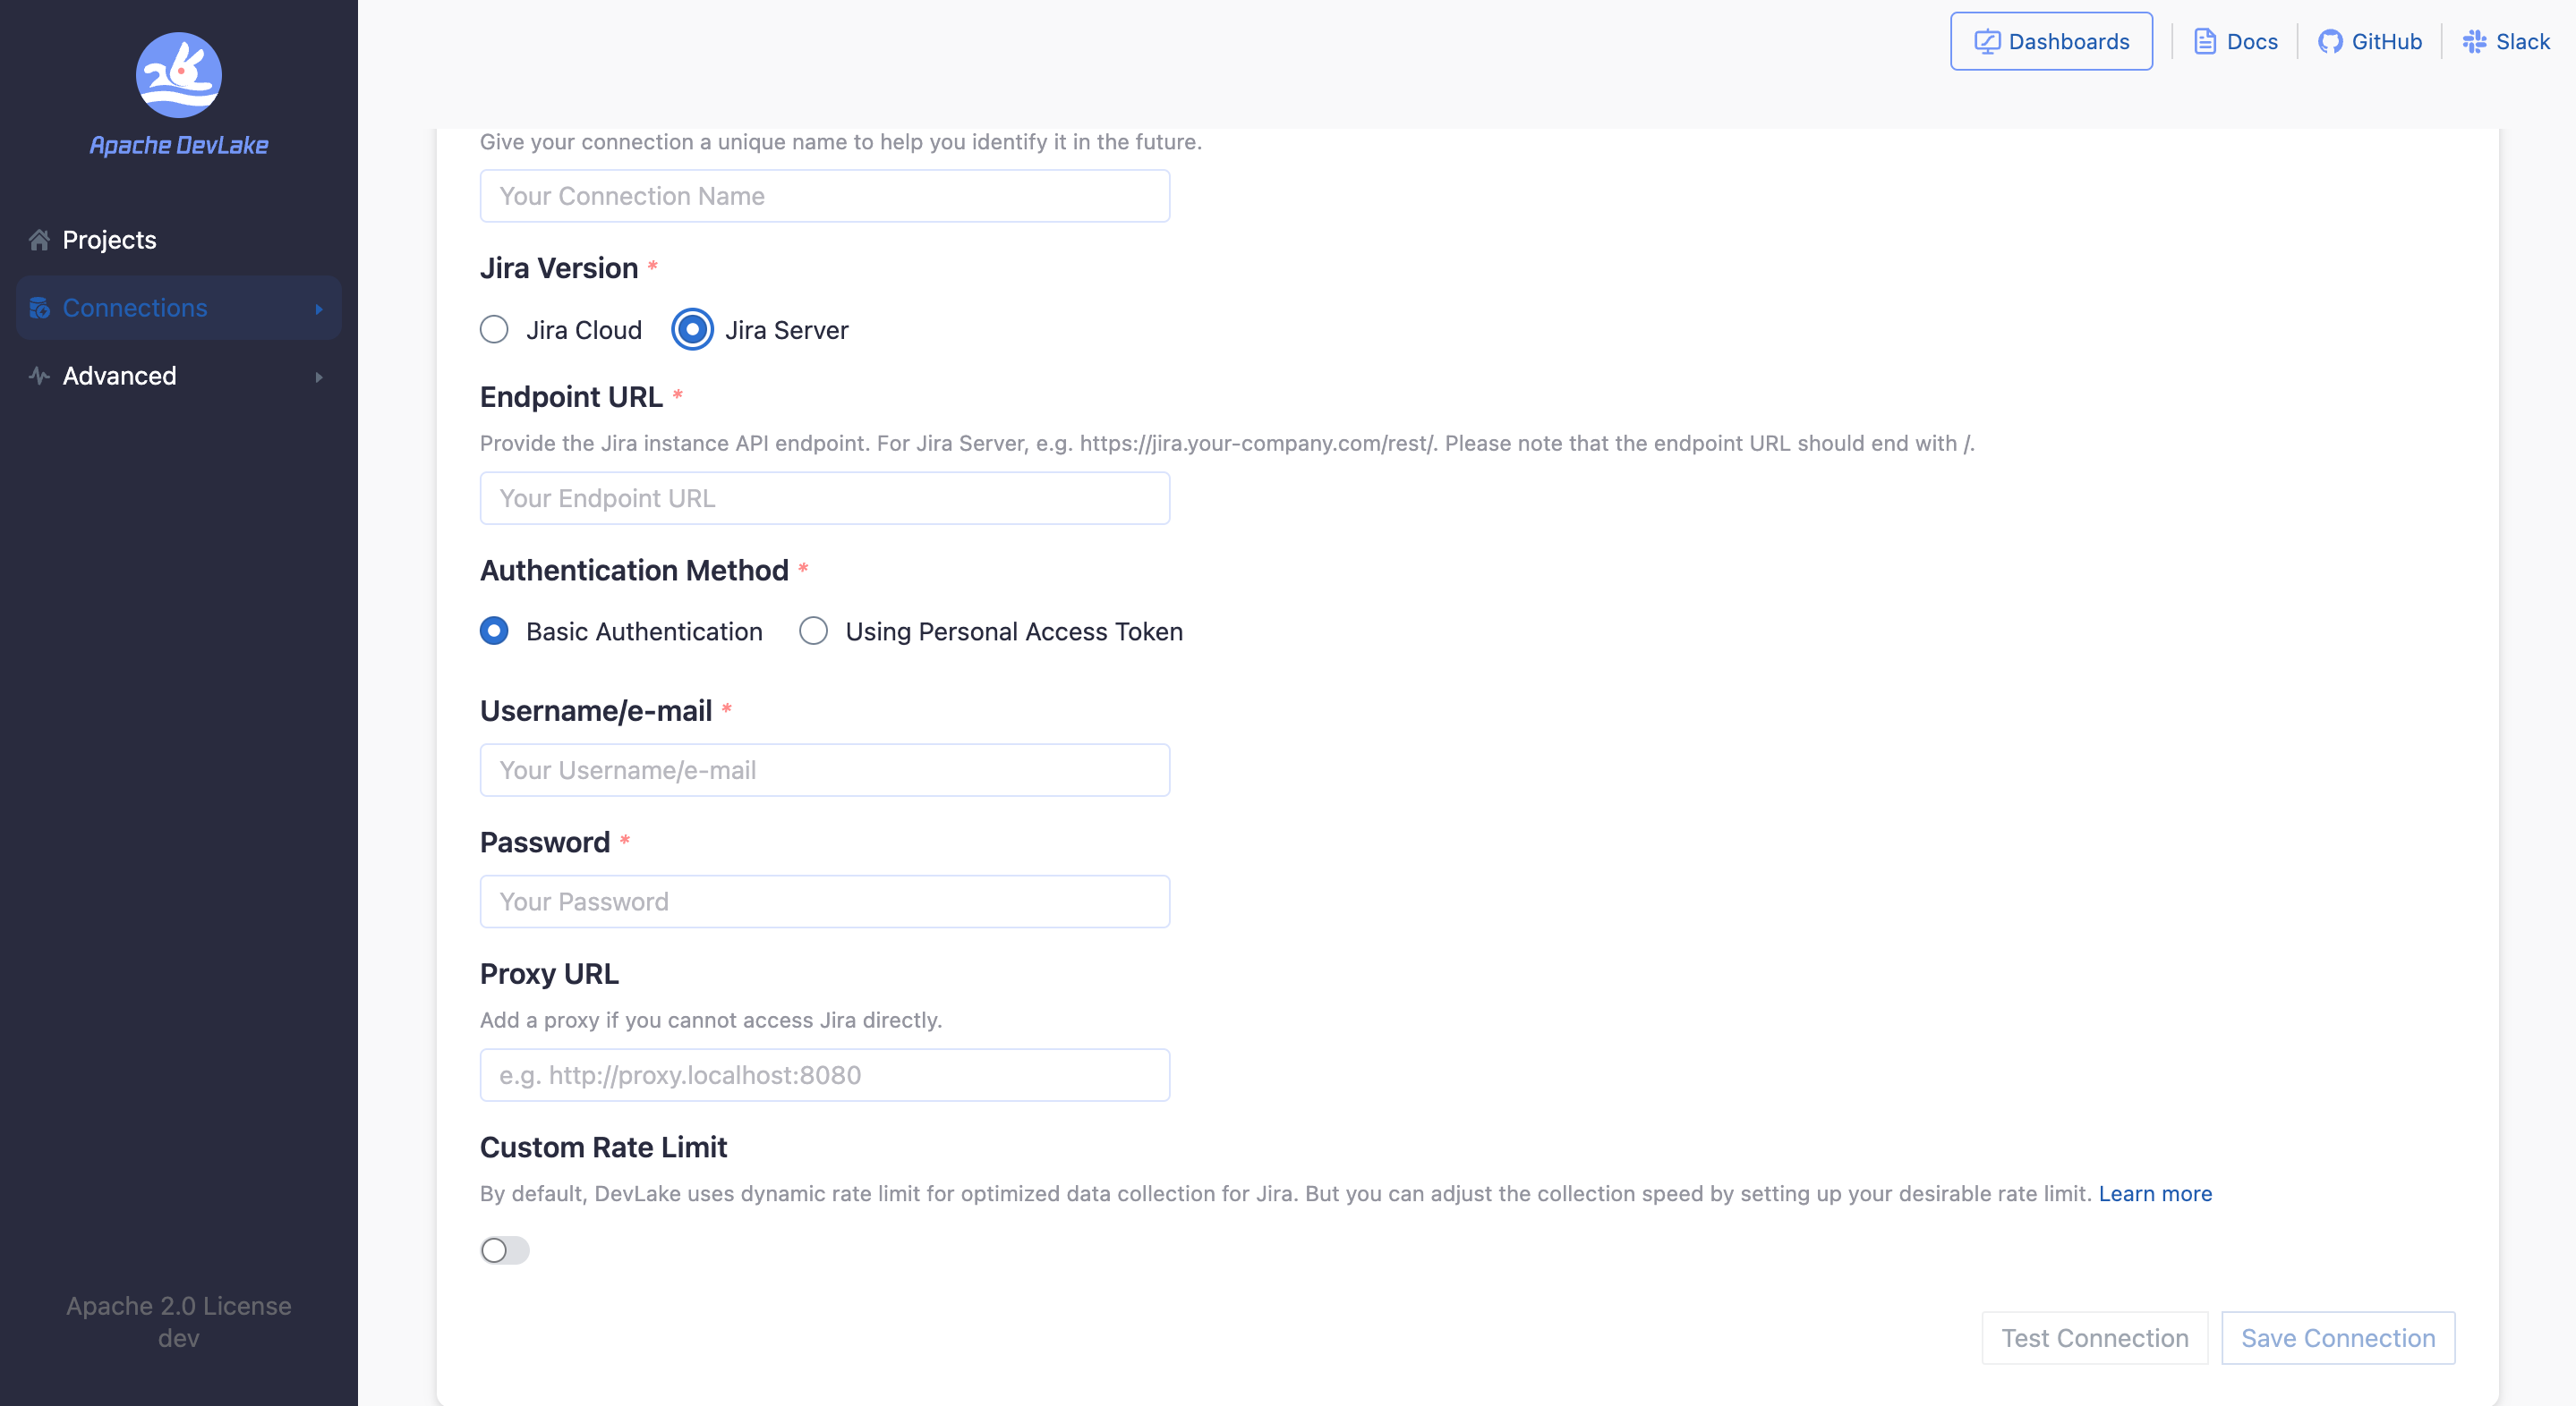
Task: Enable the Custom Rate Limit switch
Action: point(504,1250)
